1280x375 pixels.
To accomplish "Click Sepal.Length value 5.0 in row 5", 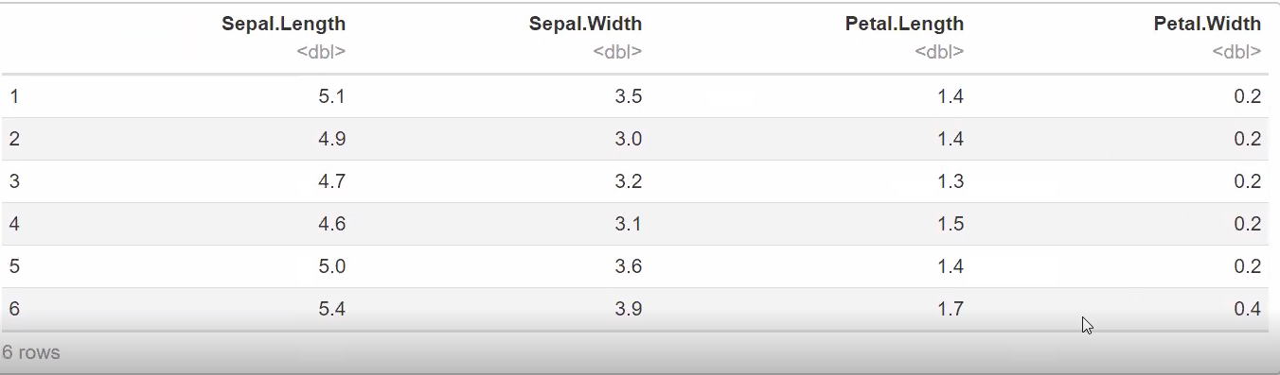I will 332,266.
